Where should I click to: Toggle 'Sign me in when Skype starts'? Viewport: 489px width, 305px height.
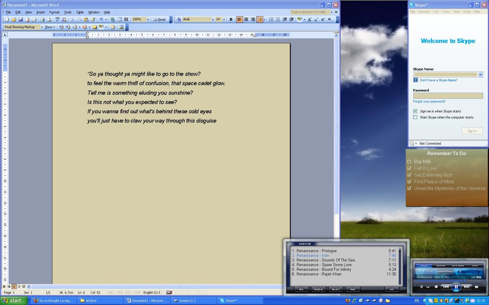pos(415,111)
